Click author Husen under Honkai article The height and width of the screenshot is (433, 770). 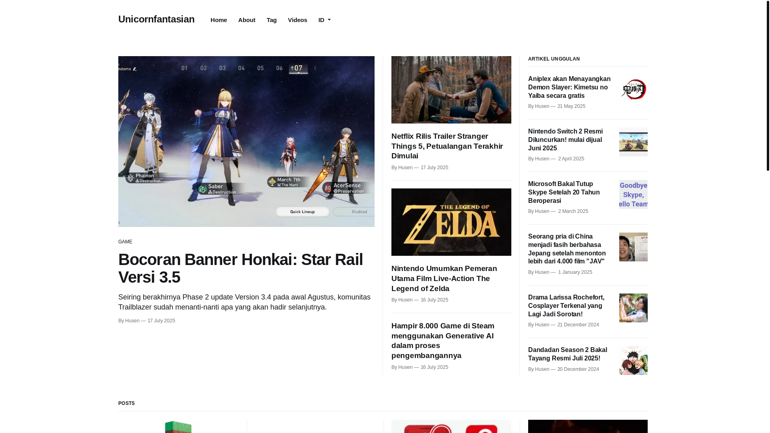point(132,321)
